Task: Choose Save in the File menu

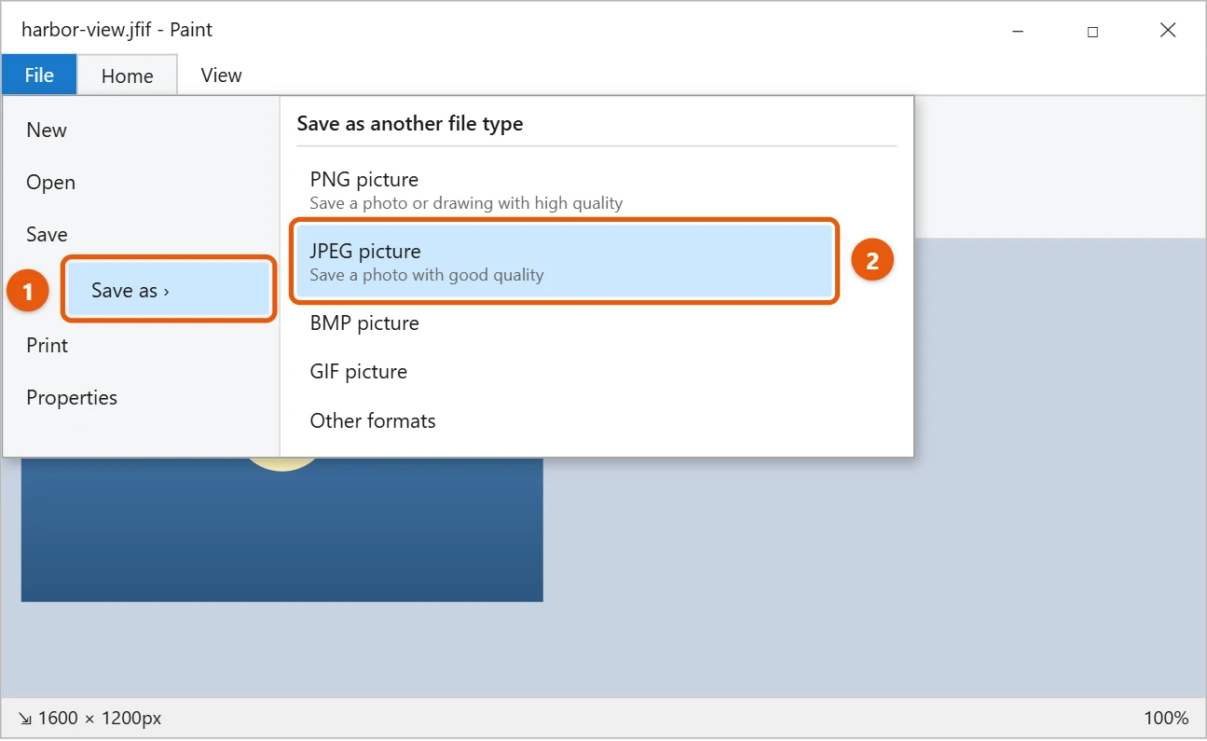Action: coord(47,235)
